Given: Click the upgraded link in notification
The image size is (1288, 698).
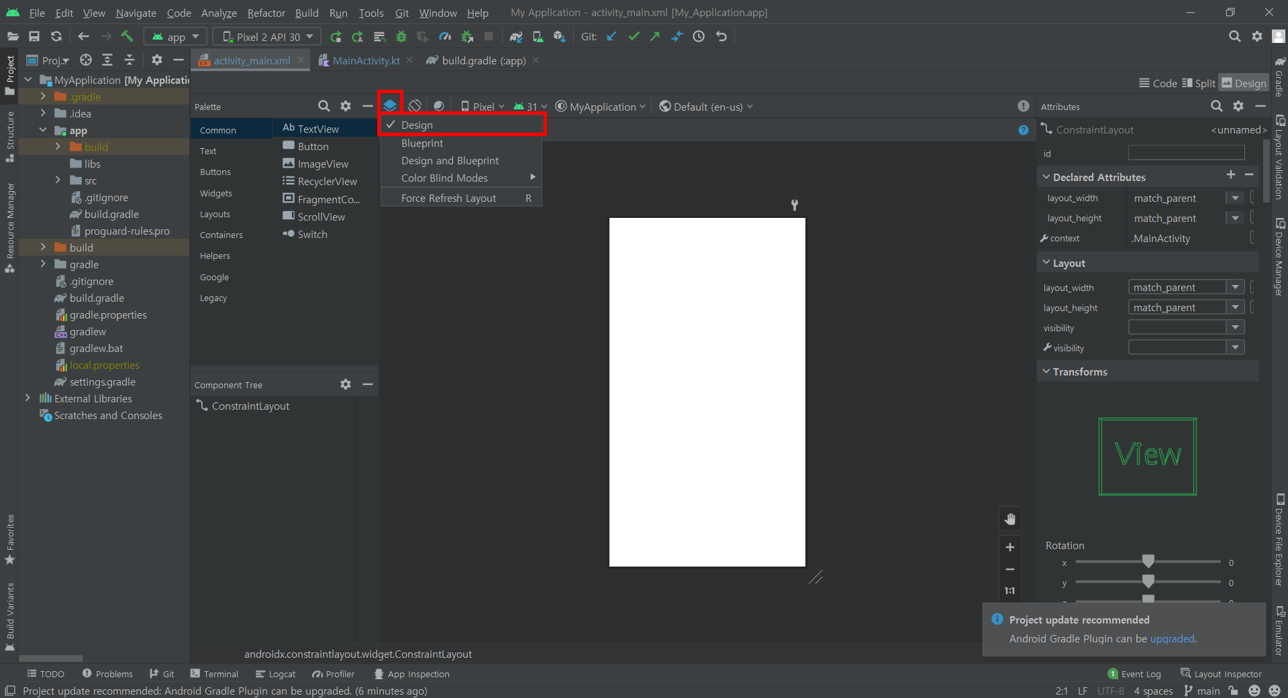Looking at the screenshot, I should 1172,638.
